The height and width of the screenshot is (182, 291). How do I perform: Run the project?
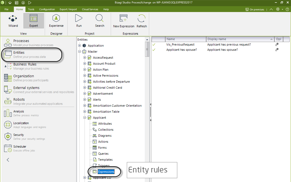(79, 21)
